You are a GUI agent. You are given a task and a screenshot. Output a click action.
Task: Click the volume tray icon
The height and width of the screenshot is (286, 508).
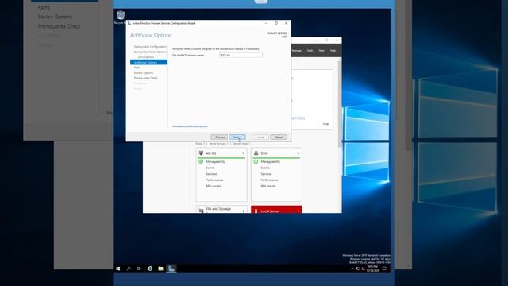coord(364,269)
